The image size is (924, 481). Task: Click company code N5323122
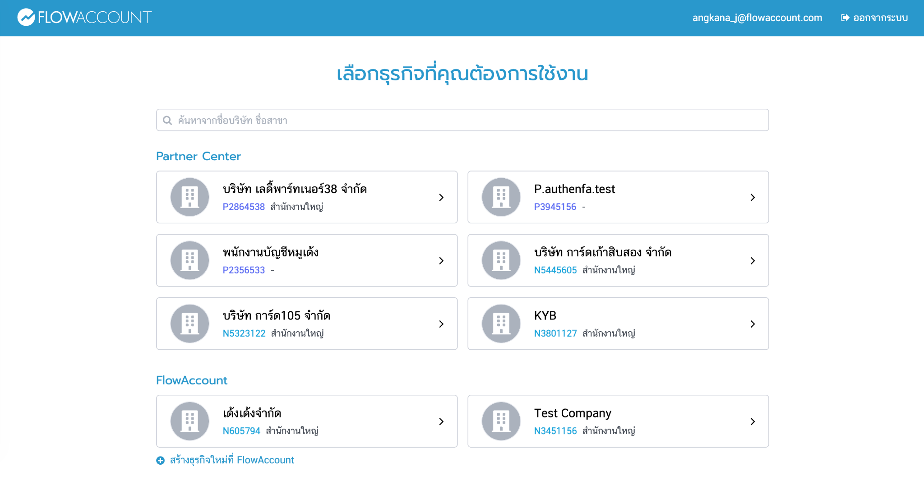coord(244,333)
